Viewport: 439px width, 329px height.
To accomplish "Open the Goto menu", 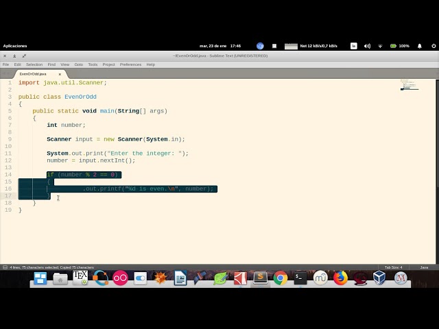I will point(79,64).
